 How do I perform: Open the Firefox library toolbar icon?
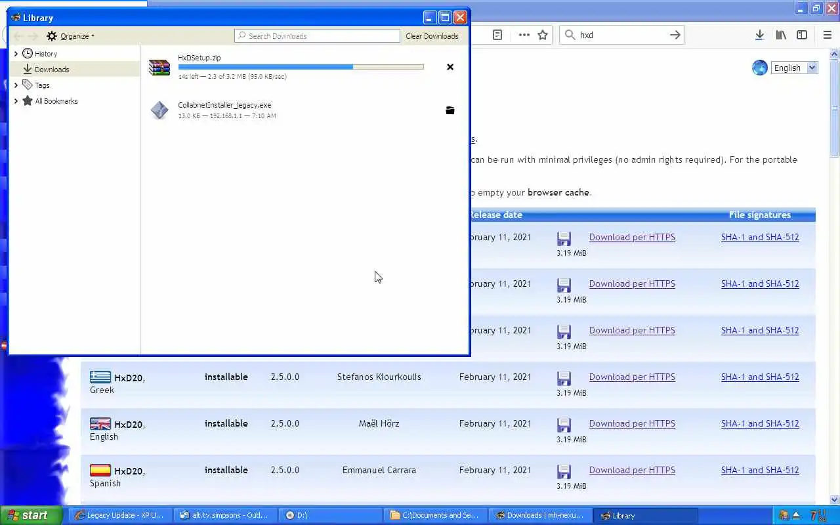(x=781, y=35)
